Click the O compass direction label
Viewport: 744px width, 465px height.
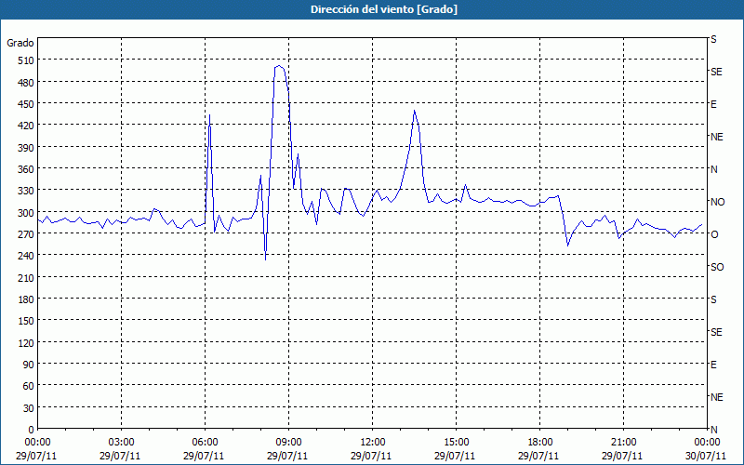[x=713, y=234]
